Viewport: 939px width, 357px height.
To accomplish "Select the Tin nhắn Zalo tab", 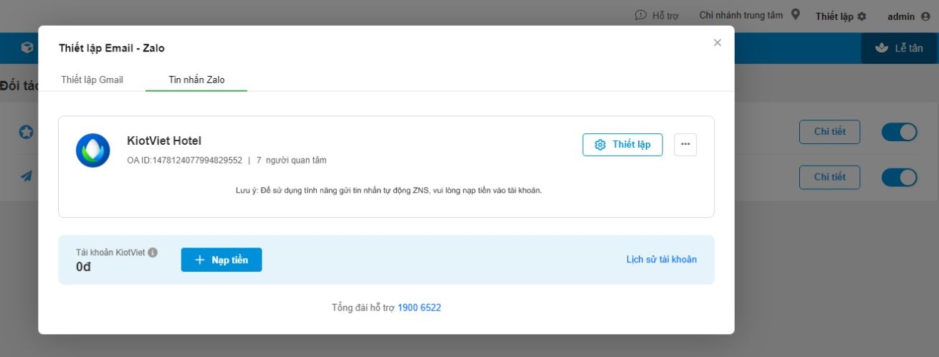I will point(196,80).
